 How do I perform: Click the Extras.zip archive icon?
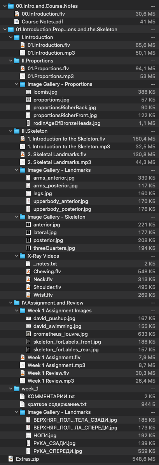click(x=11, y=459)
